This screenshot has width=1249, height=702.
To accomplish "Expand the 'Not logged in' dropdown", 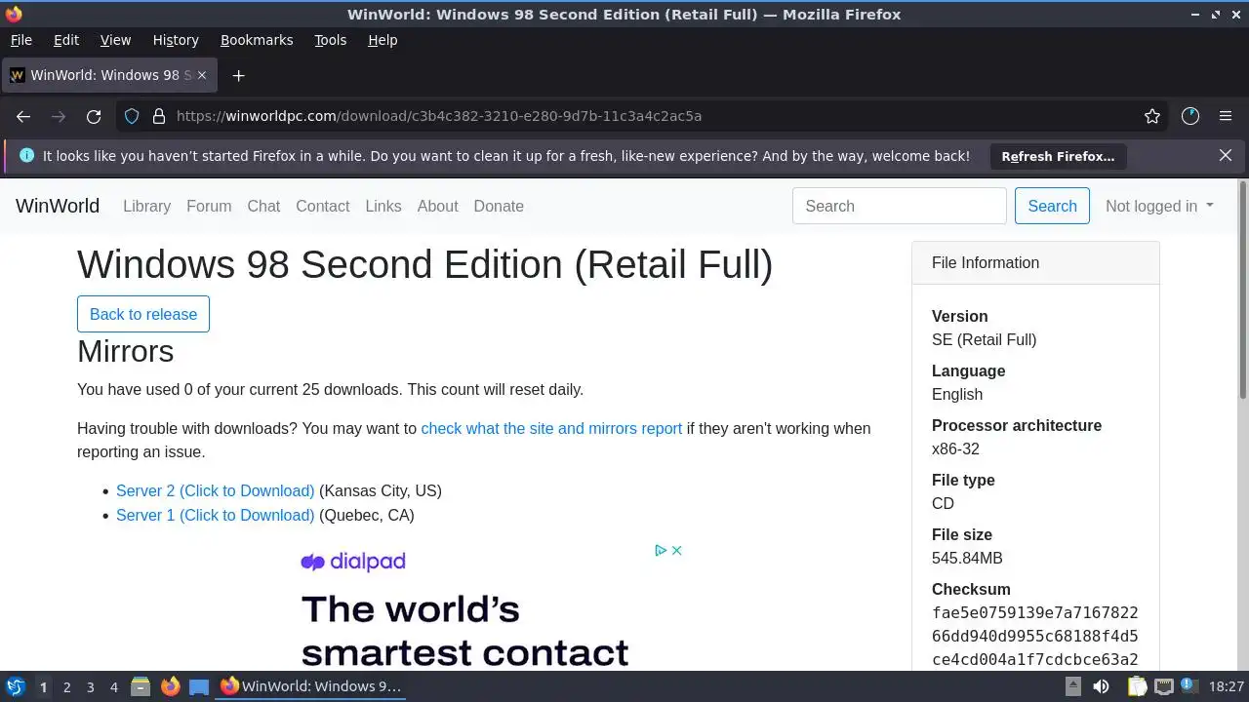I will tap(1159, 206).
